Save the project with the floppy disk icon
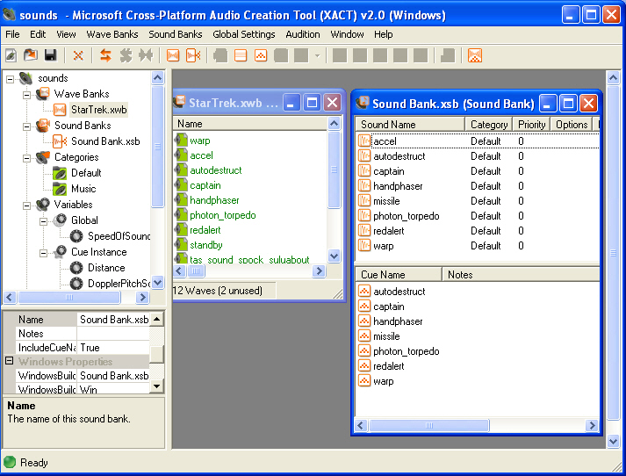The height and width of the screenshot is (476, 626). click(51, 55)
